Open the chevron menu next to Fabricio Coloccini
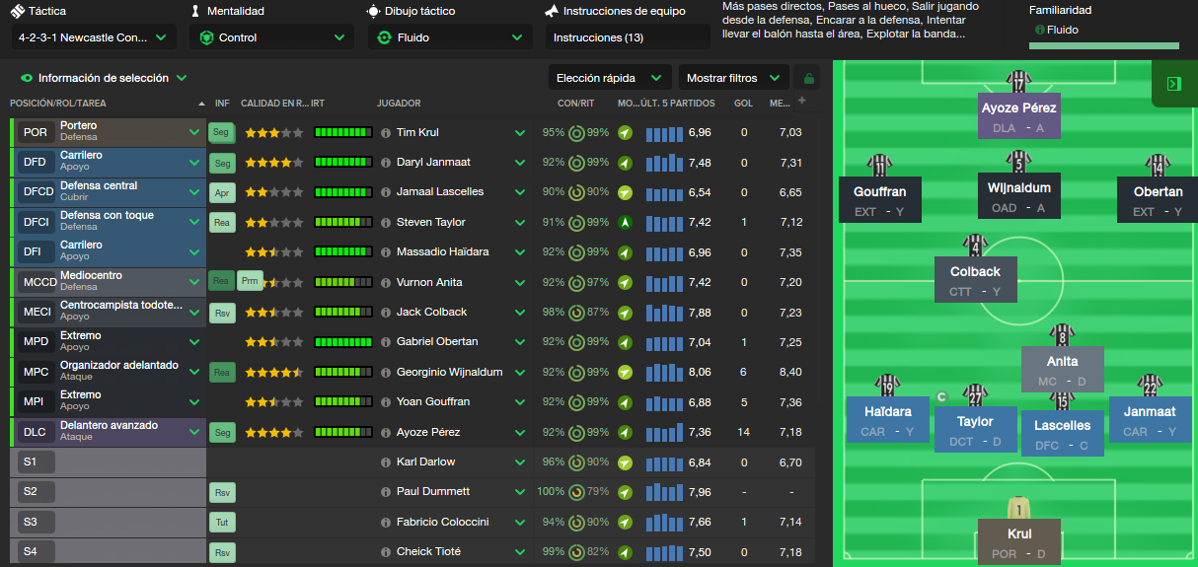This screenshot has height=567, width=1198. pyautogui.click(x=520, y=523)
